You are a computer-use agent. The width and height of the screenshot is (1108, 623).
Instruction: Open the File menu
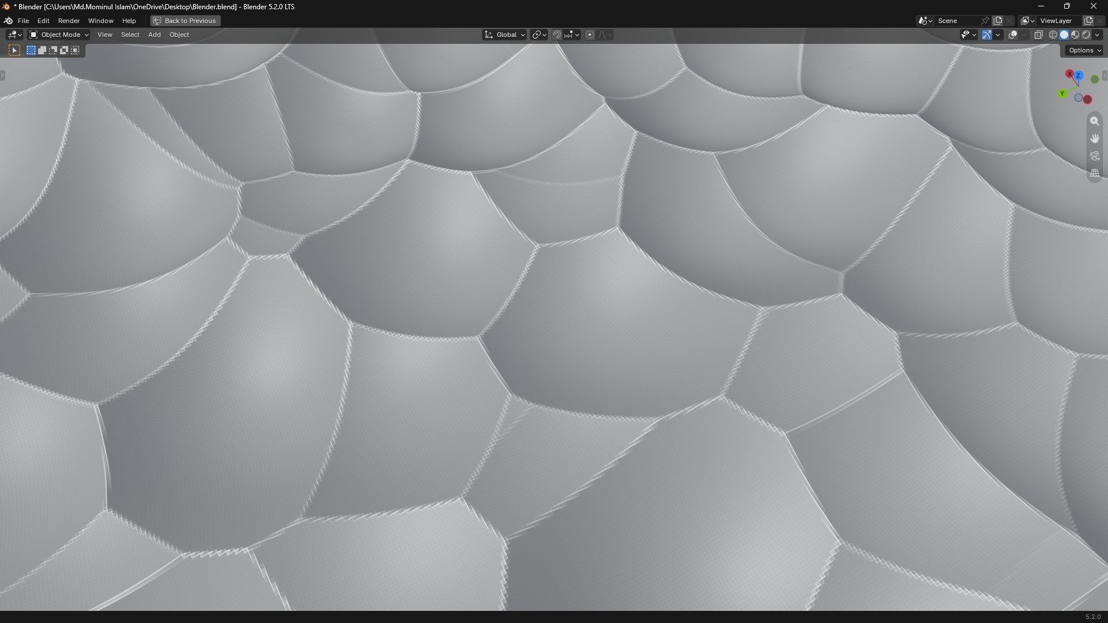(23, 21)
